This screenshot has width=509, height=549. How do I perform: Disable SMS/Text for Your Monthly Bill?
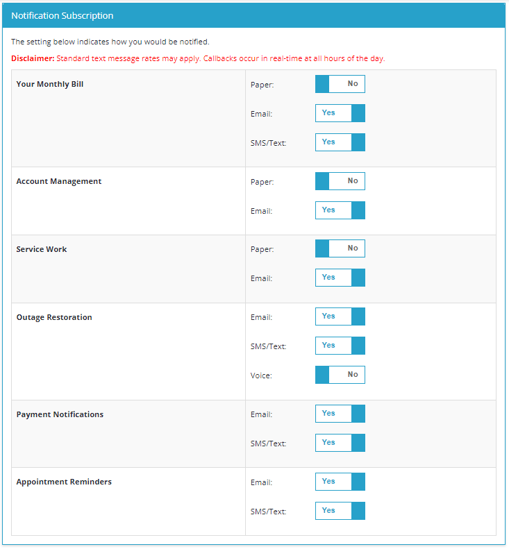(340, 142)
